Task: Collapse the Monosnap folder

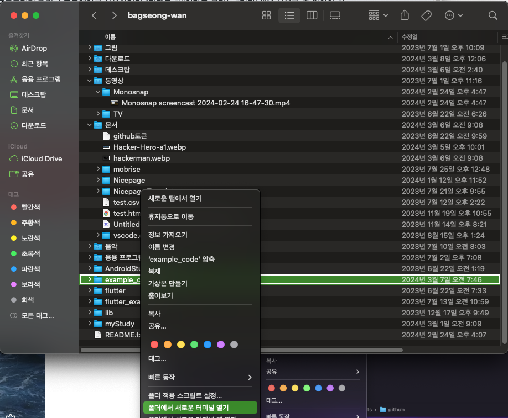Action: [x=98, y=92]
